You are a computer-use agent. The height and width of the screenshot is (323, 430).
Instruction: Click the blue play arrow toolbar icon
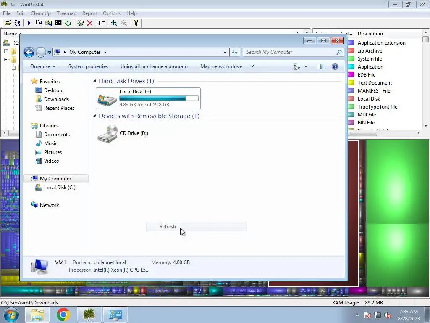tap(29, 23)
